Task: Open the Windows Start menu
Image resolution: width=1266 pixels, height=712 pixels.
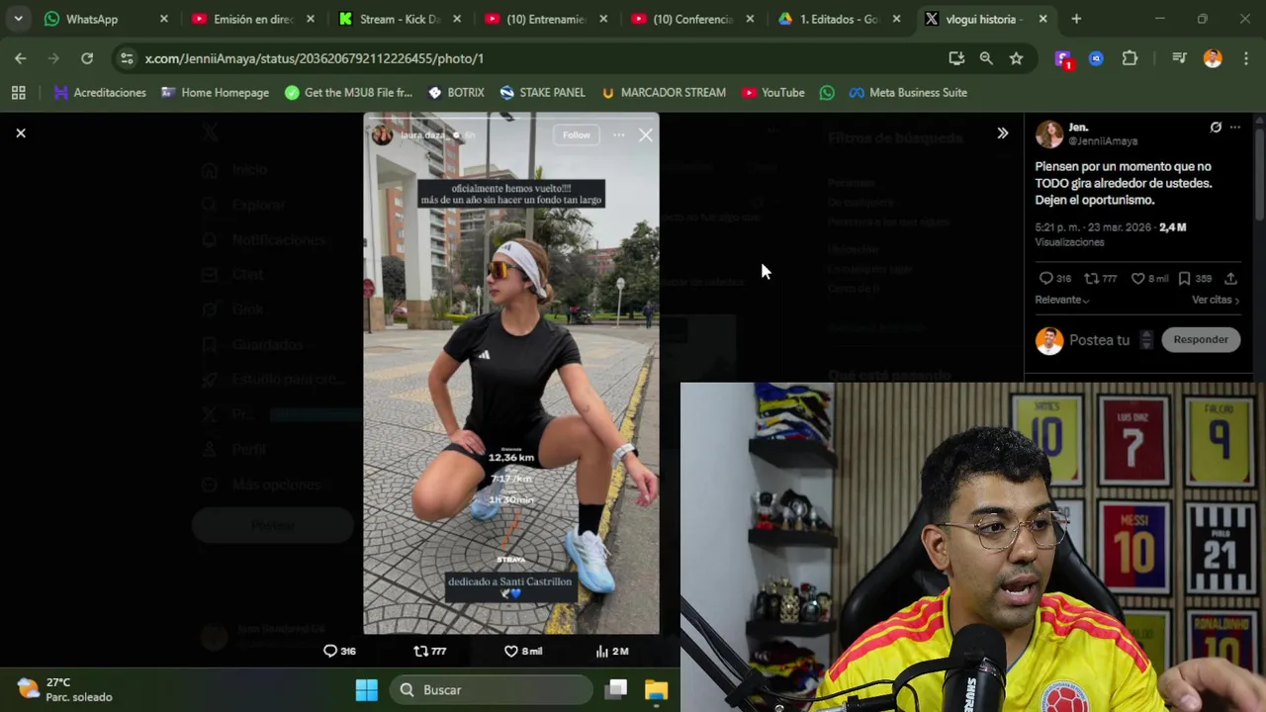Action: coord(366,689)
